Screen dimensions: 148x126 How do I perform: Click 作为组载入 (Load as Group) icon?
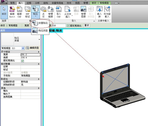pos(107,12)
